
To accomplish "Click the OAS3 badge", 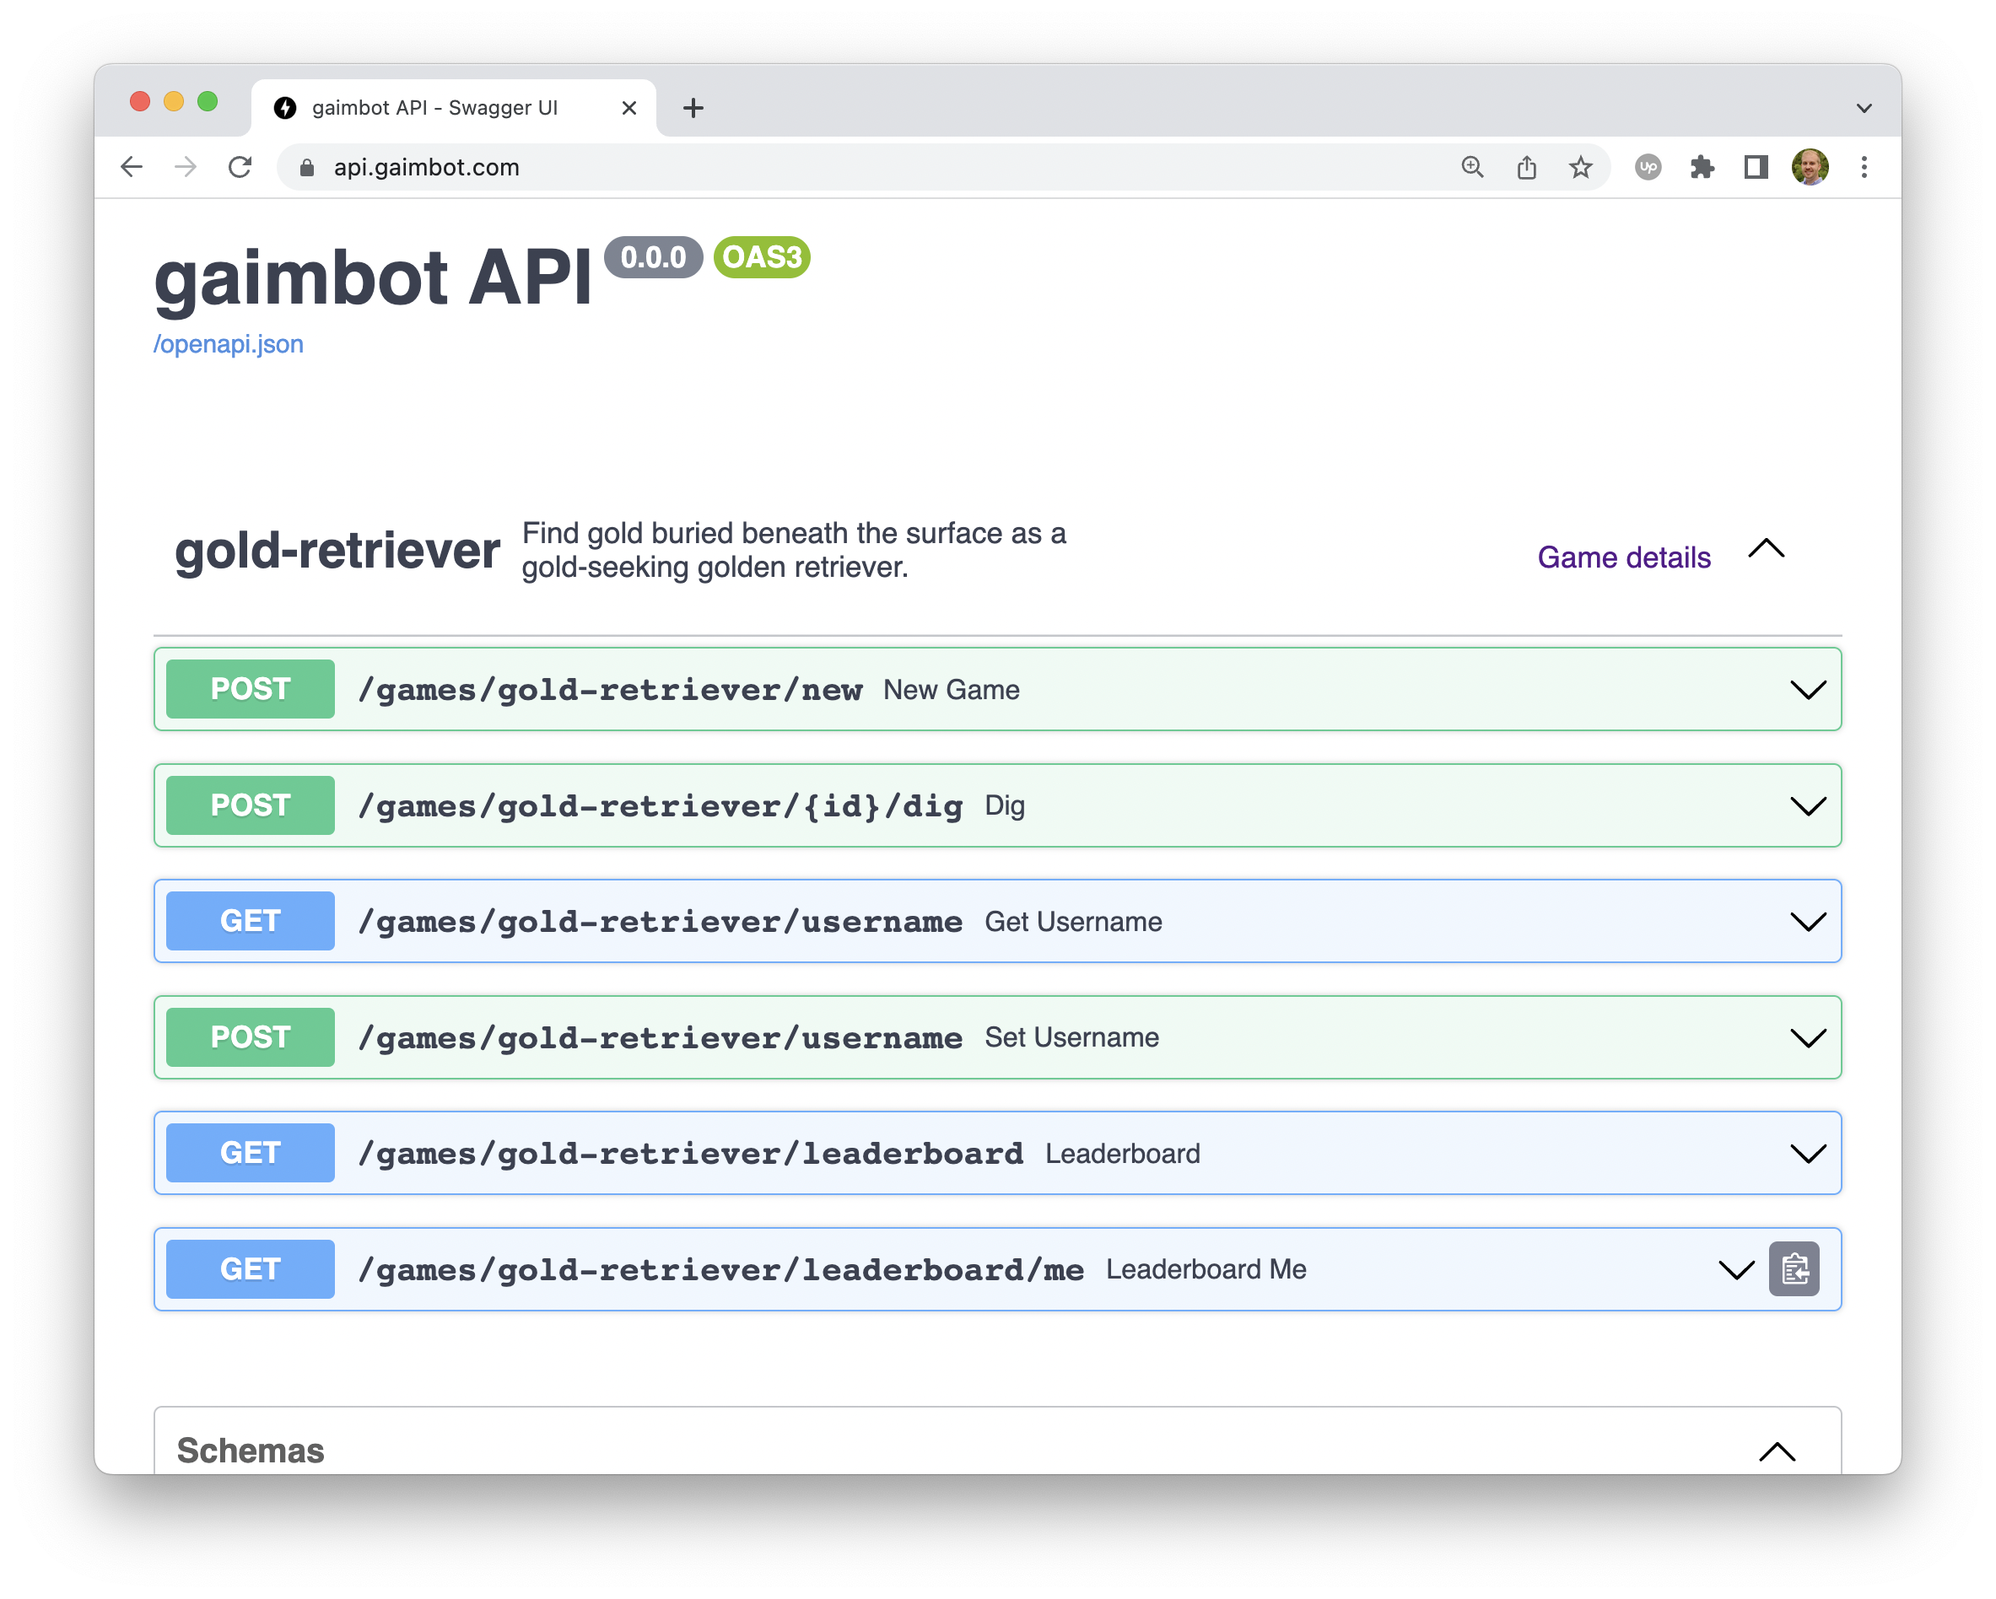I will (x=762, y=257).
